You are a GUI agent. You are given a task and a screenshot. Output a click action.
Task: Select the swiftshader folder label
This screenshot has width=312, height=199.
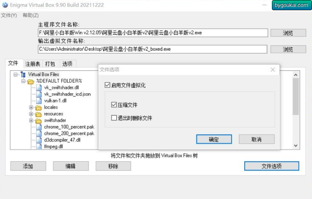pos(55,120)
